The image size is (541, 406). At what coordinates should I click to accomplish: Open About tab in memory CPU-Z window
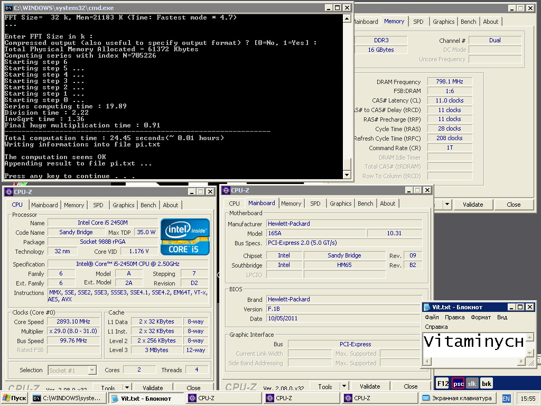(491, 22)
